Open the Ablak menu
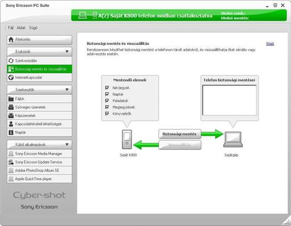Viewport: 291px width, 226px height. point(21,27)
